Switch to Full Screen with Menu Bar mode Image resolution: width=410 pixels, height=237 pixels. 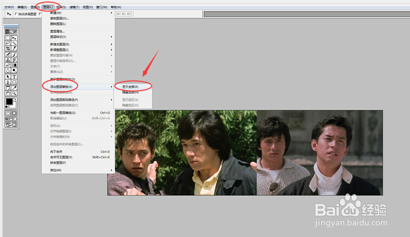click(x=11, y=119)
